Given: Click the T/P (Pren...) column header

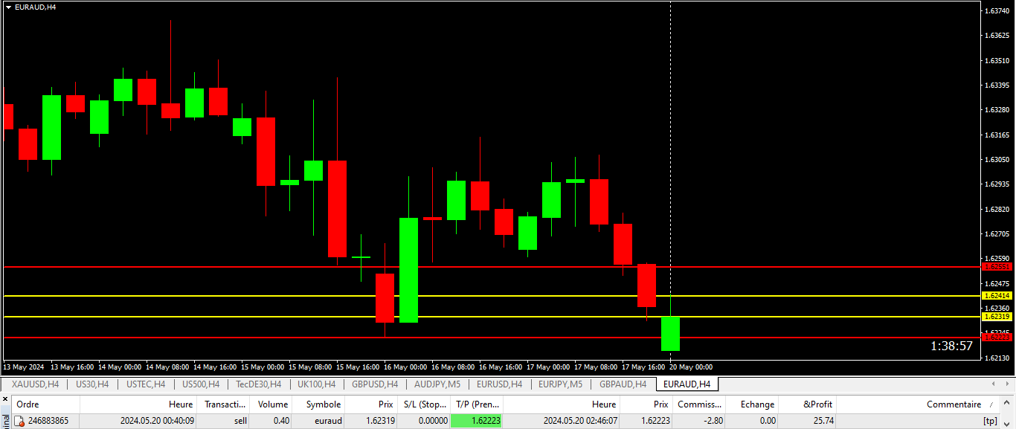Looking at the screenshot, I should [477, 404].
